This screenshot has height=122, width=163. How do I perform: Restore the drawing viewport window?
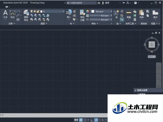[x=156, y=33]
